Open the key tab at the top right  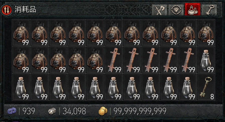(209, 10)
